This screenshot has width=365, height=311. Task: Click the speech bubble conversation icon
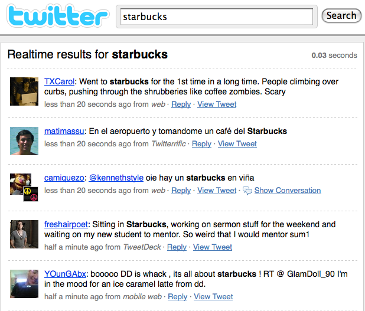(x=247, y=191)
